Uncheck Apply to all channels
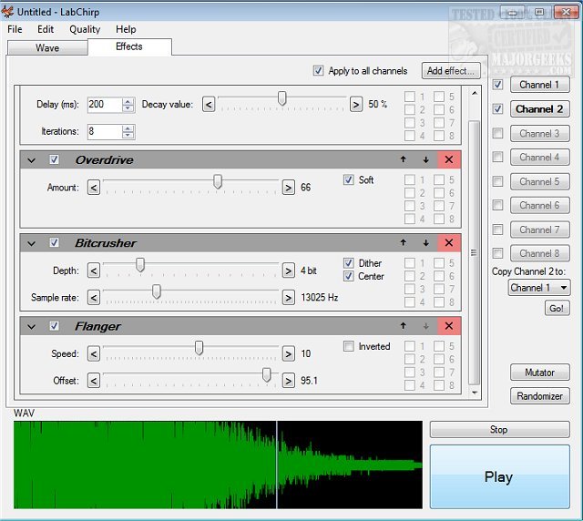The width and height of the screenshot is (583, 521). click(x=318, y=71)
